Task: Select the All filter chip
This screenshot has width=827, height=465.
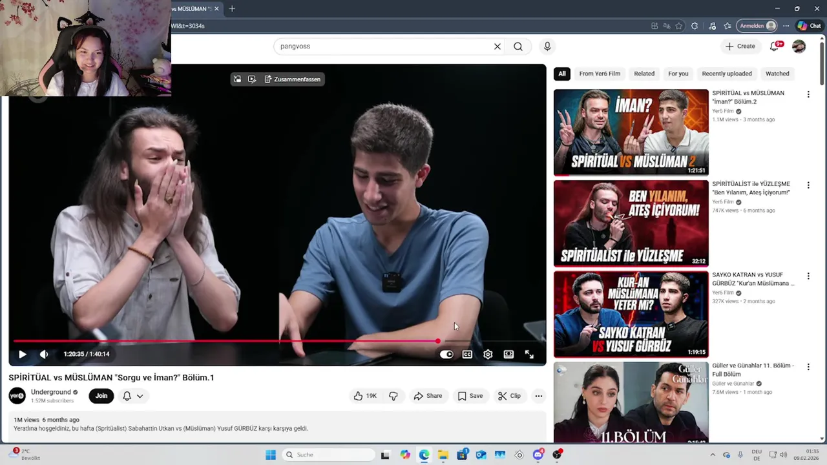Action: click(x=562, y=74)
